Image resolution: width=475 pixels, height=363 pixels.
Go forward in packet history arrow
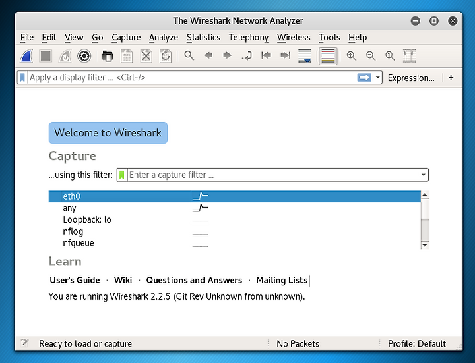coord(227,55)
